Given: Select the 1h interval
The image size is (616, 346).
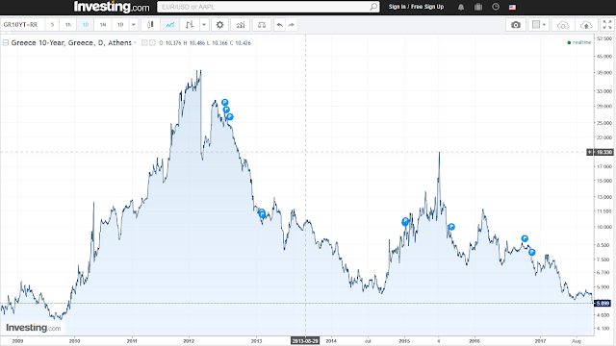Looking at the screenshot, I should (68, 25).
